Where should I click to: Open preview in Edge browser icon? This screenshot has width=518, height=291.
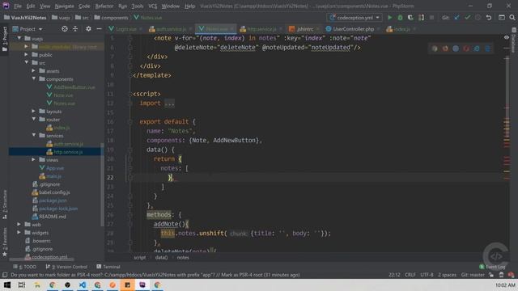pos(487,48)
